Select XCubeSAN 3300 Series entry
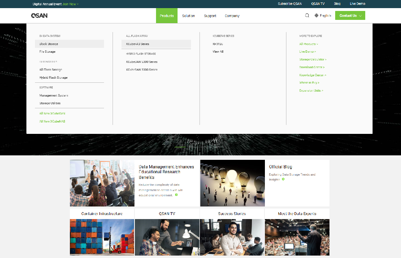 142,69
